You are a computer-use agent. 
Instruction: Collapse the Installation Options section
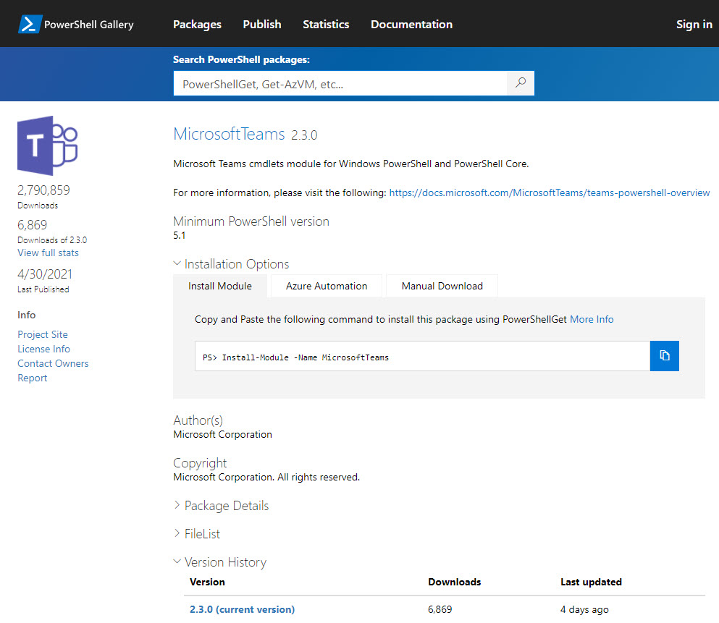(231, 264)
